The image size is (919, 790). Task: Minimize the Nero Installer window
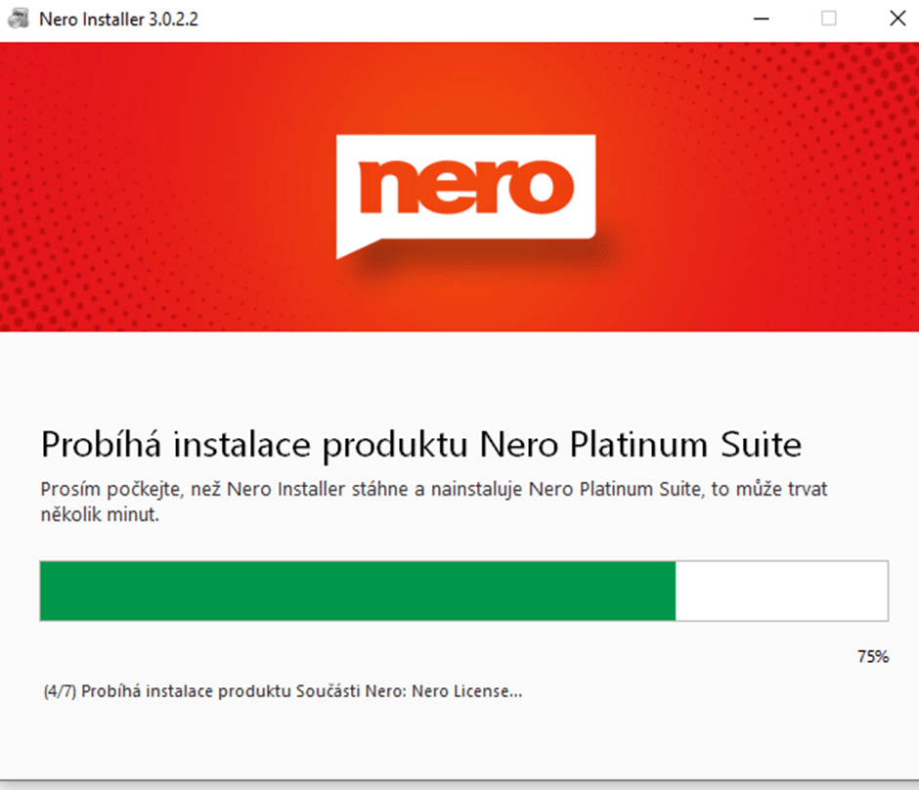[761, 18]
